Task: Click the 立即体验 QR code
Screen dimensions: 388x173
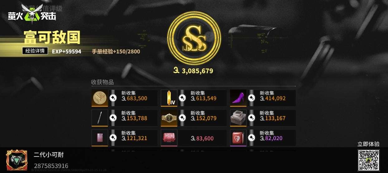Action: (x=368, y=160)
